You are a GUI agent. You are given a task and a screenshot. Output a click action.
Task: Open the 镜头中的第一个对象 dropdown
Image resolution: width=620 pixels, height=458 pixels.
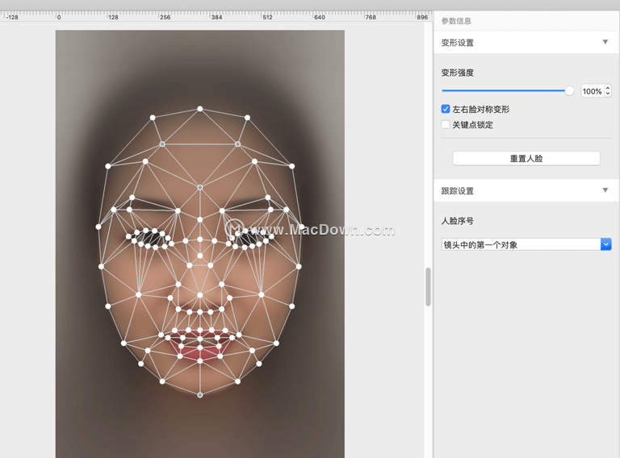[526, 244]
